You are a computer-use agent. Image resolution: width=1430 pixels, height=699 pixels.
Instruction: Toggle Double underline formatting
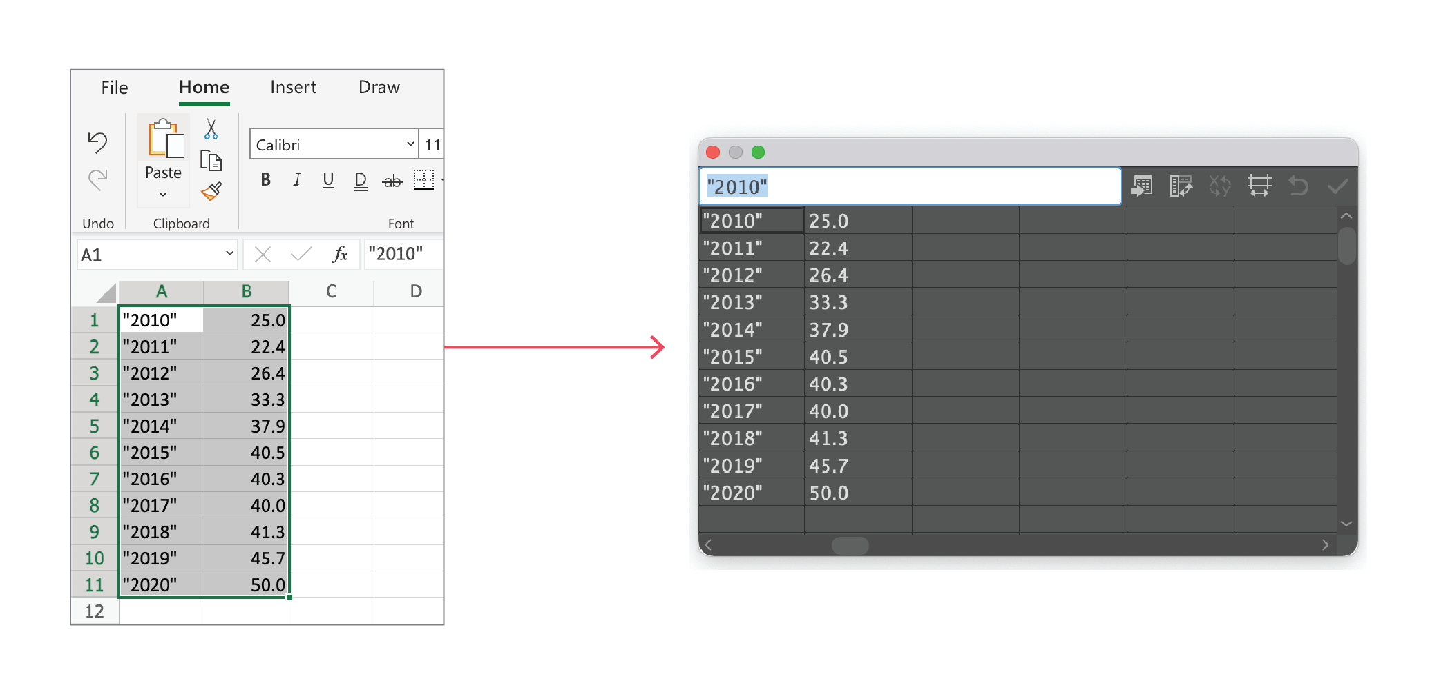(361, 181)
